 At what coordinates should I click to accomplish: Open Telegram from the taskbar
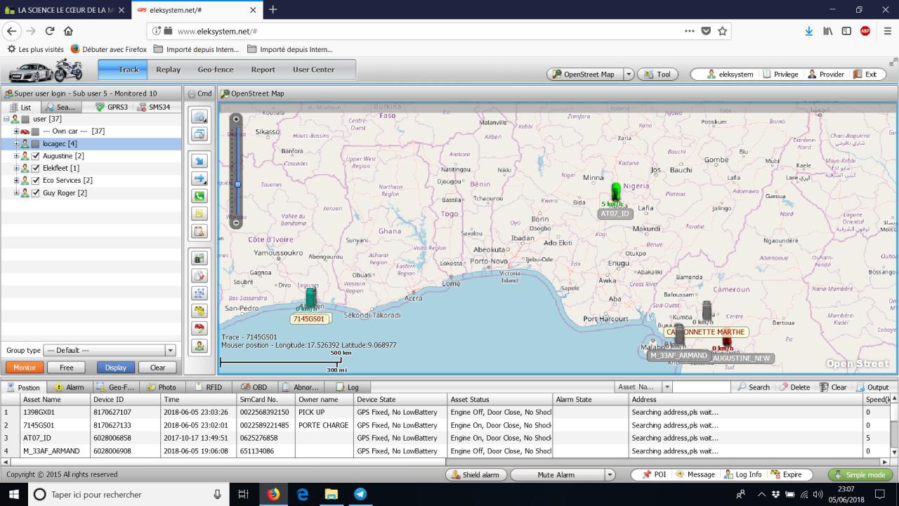pos(360,494)
